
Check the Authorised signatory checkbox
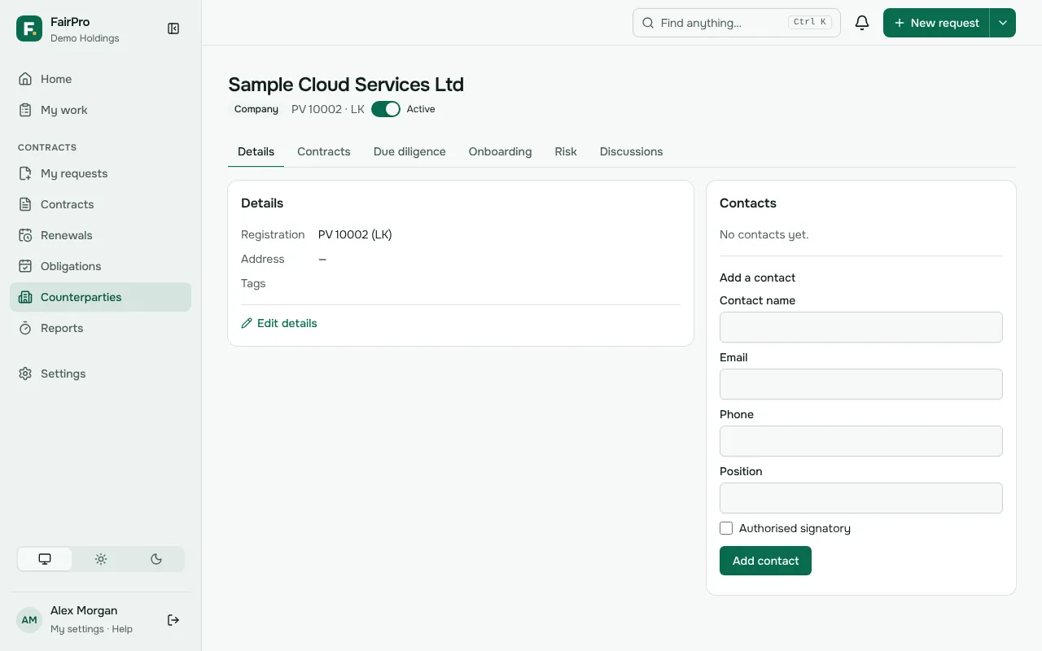726,528
